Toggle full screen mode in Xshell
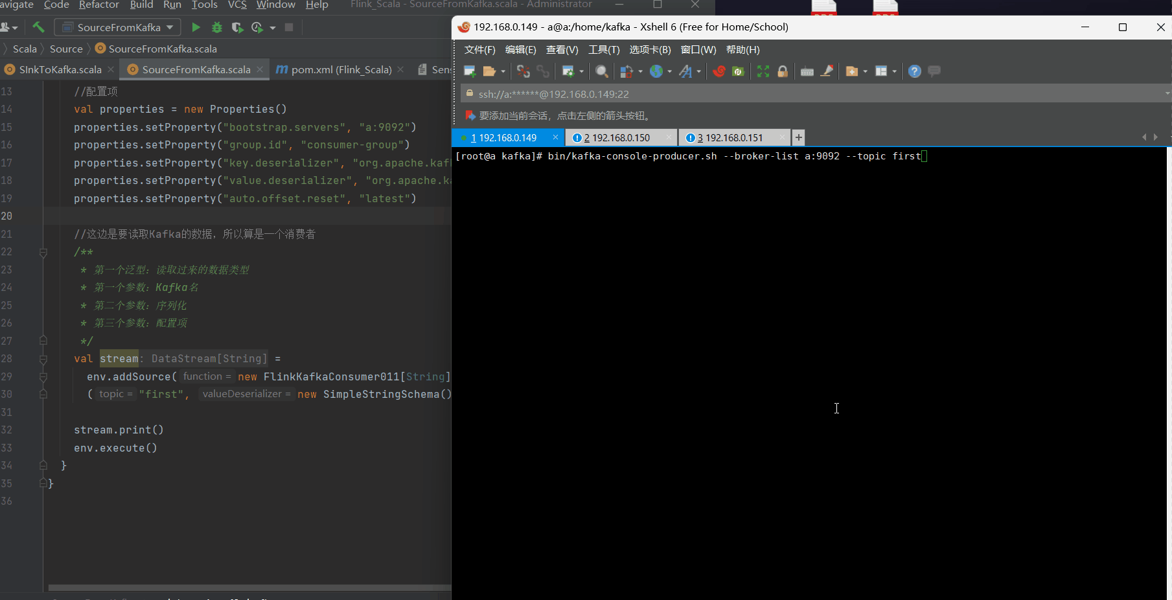Image resolution: width=1172 pixels, height=600 pixels. tap(763, 71)
